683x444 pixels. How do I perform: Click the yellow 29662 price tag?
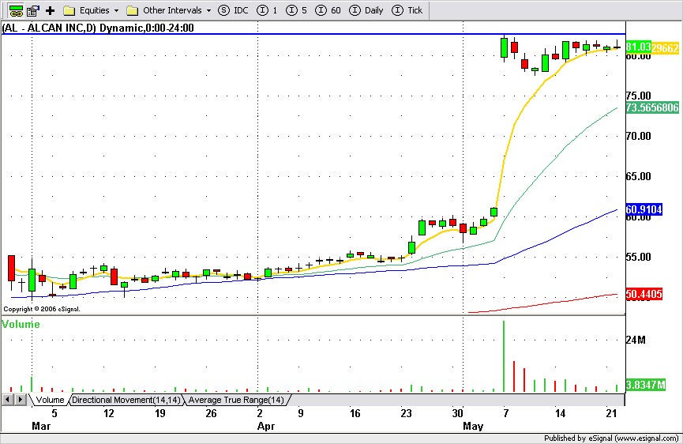click(665, 48)
